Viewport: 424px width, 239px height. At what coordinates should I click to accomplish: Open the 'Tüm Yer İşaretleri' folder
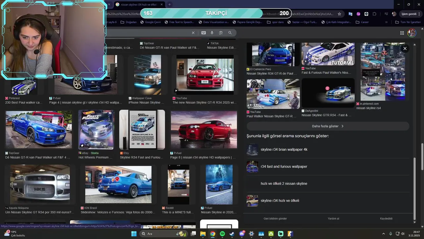click(408, 22)
